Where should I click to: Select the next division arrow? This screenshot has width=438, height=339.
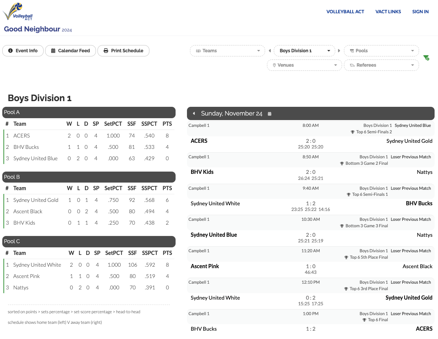(x=339, y=51)
